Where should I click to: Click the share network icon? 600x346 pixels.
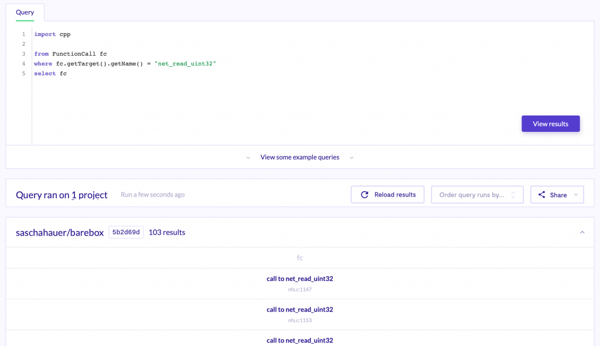pyautogui.click(x=541, y=195)
